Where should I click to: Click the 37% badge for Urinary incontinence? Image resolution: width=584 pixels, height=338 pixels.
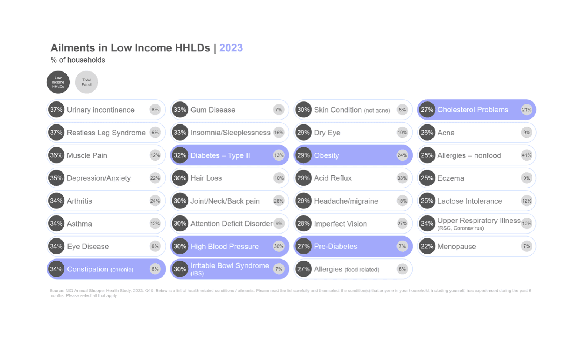coord(56,110)
